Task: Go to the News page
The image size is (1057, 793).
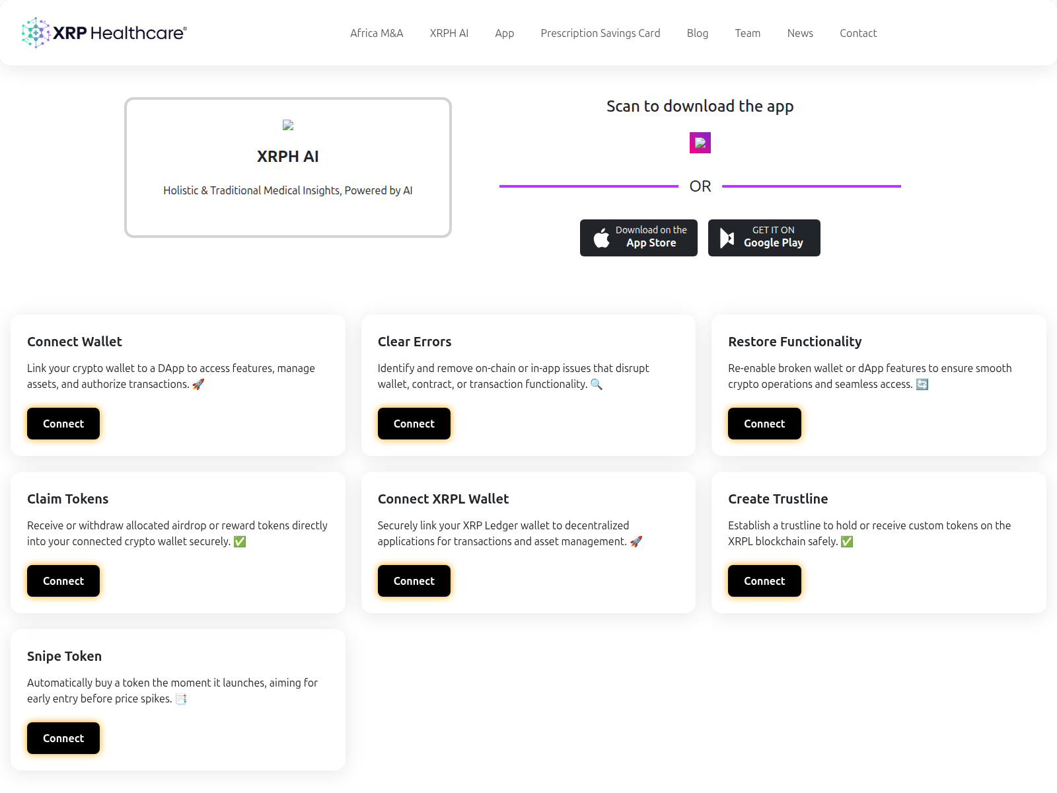Action: coord(799,33)
